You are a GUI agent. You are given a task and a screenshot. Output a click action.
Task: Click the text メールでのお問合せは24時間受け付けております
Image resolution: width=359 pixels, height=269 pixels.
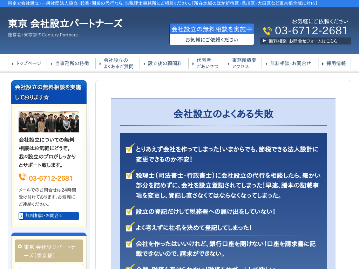coord(47,197)
